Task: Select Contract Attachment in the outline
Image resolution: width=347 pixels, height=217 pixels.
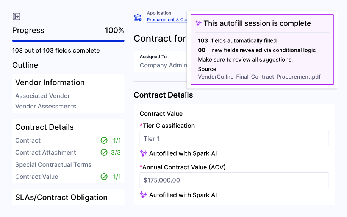Action: point(45,152)
